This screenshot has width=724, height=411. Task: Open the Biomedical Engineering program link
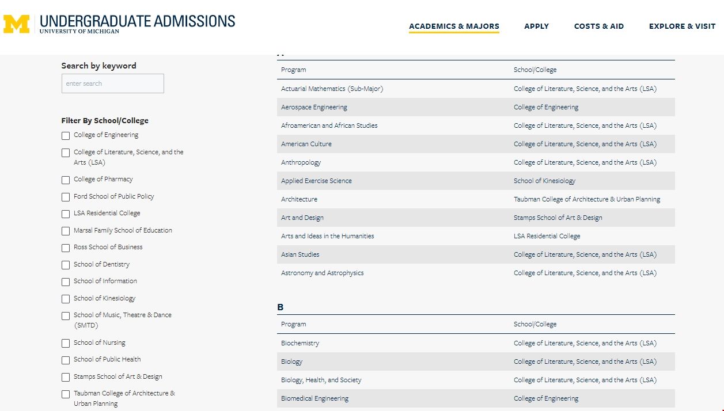pyautogui.click(x=314, y=398)
